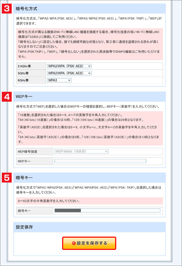The image size is (182, 266).
Task: Click the 設定を保存する button
Action: click(x=89, y=243)
